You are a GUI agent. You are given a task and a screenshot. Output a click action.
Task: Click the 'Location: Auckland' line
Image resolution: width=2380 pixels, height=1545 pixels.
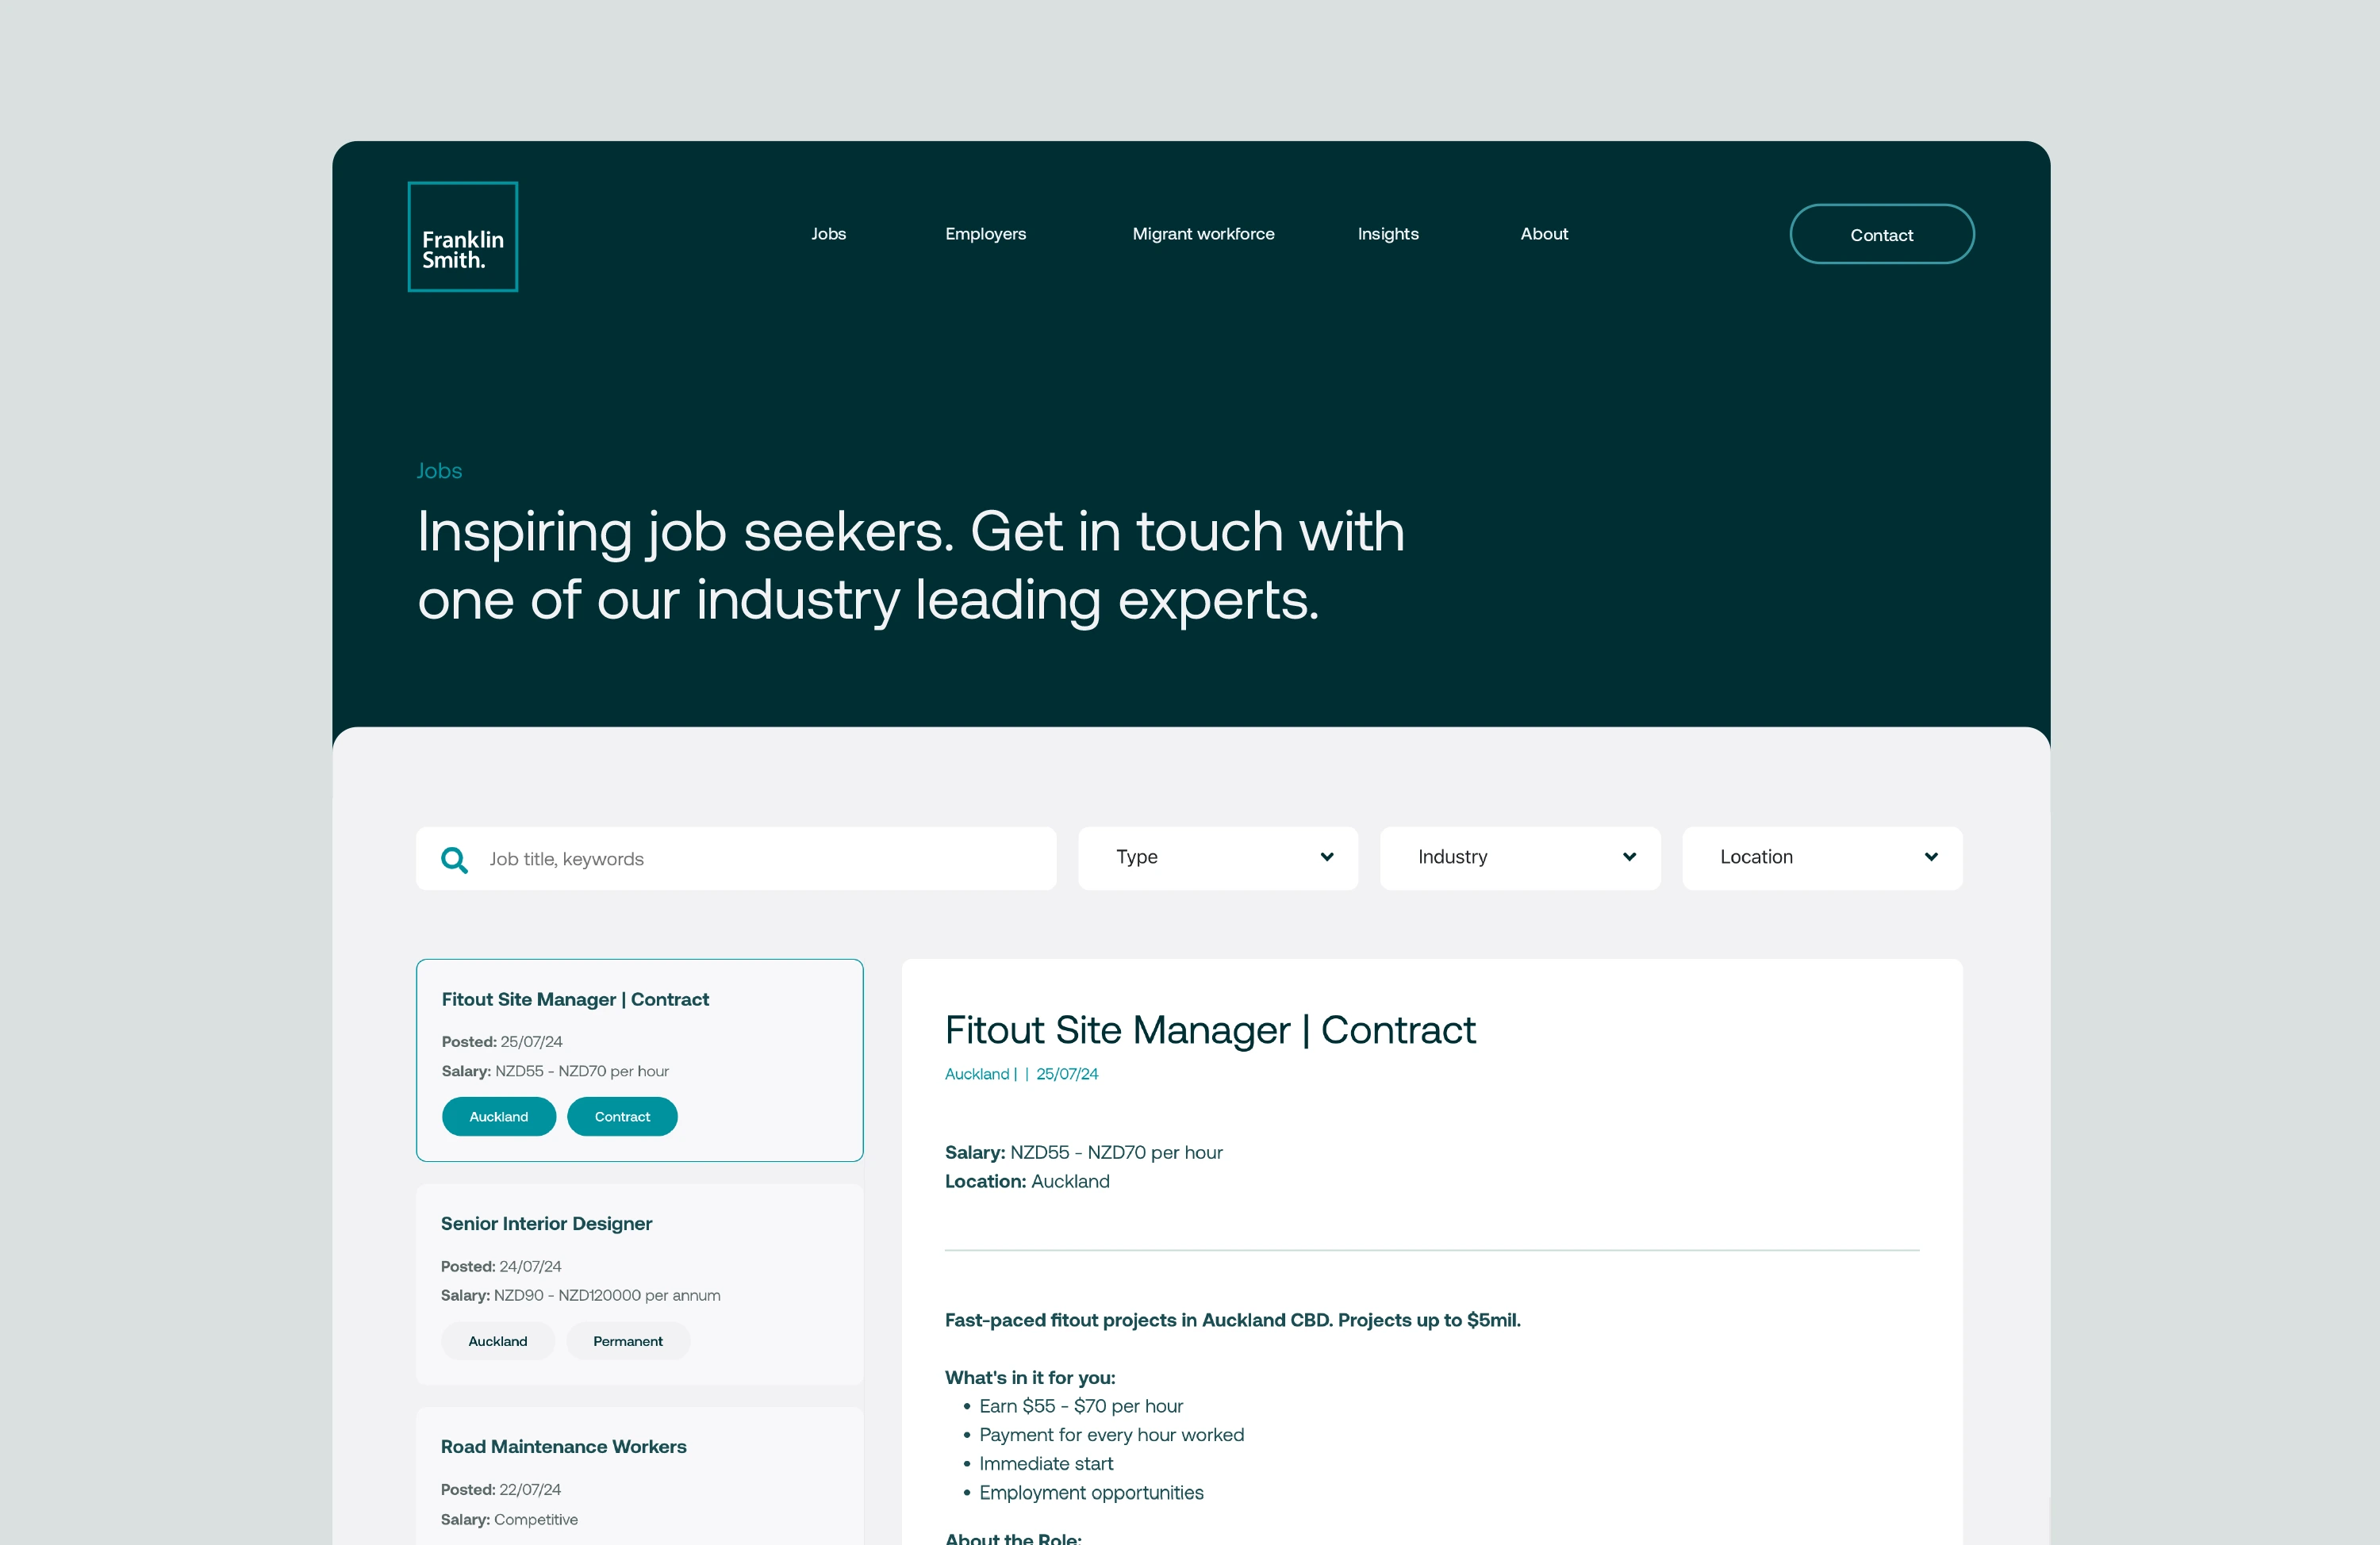click(1027, 1181)
